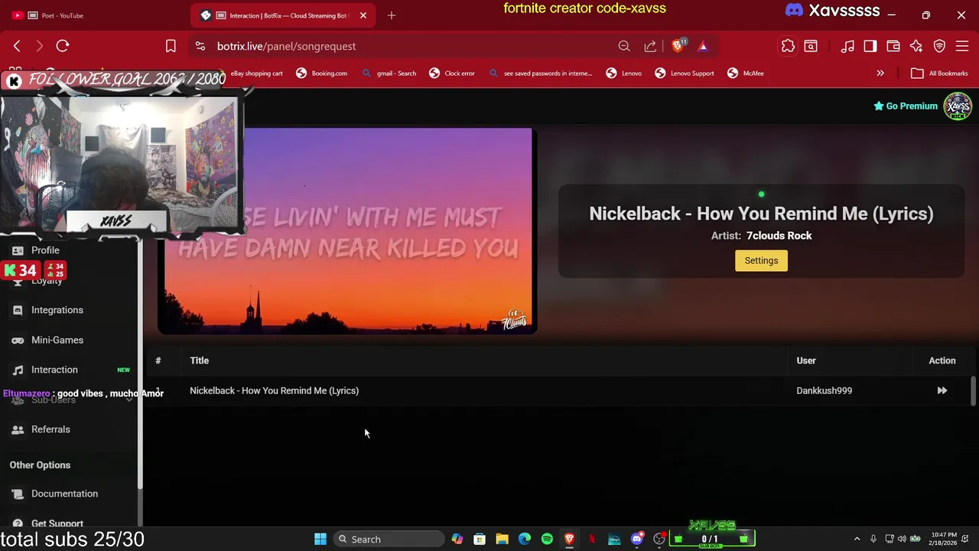The width and height of the screenshot is (979, 551).
Task: Open the All Bookmarks folder
Action: coord(939,73)
